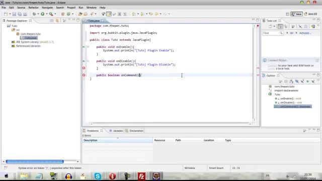
Task: Click the Run with external tools icon
Action: [x=51, y=14]
